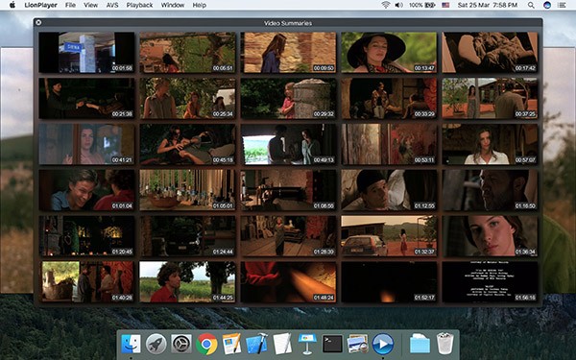Screen dimensions: 576x360
Task: Jump to the thumbnail at 00:13:47
Action: coord(389,52)
